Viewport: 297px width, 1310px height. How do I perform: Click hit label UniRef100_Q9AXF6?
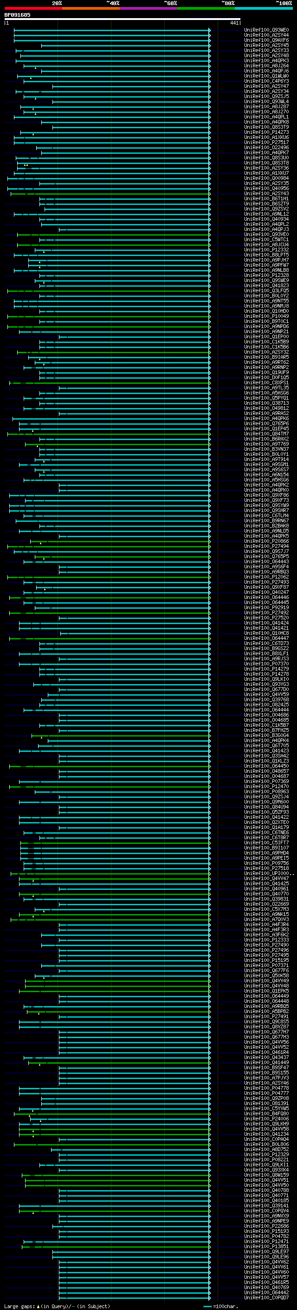pos(266,40)
